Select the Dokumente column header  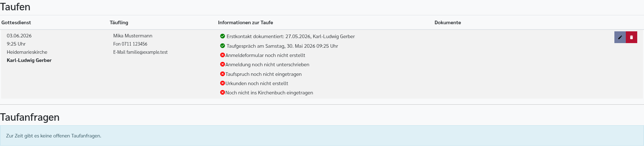[448, 22]
